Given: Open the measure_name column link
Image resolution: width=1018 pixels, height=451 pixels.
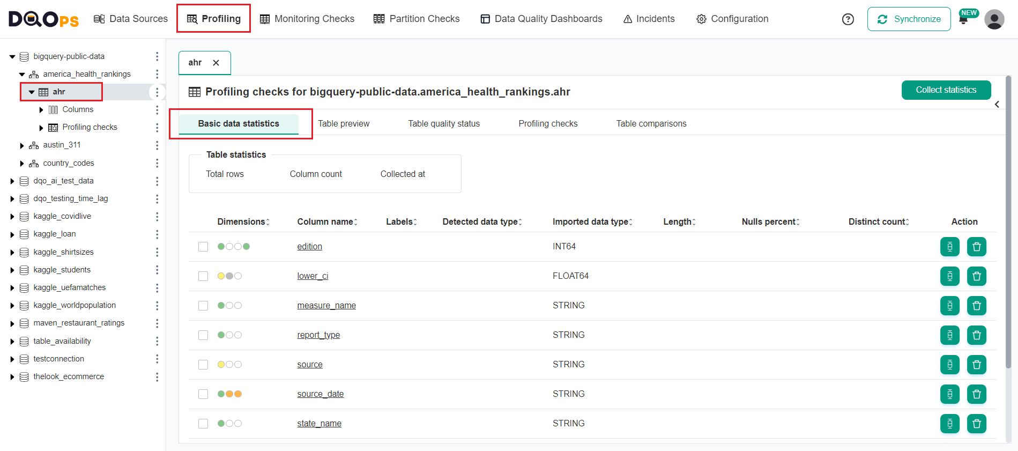Looking at the screenshot, I should pos(326,306).
